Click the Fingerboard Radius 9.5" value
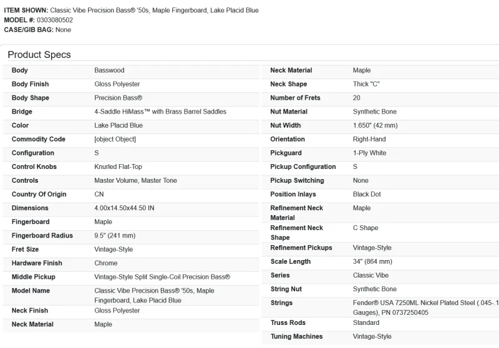Viewport: 499px width, 348px height. [115, 235]
